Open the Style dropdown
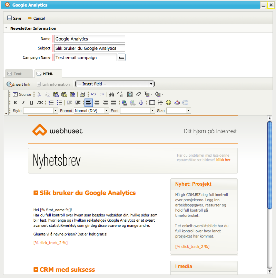The width and height of the screenshot is (276, 278). (x=41, y=111)
